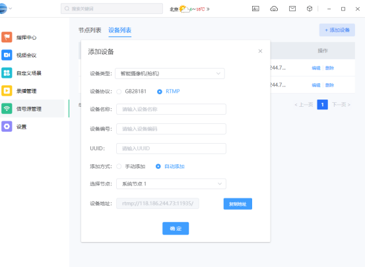This screenshot has height=267, width=365.
Task: Click the 复制地址 button
Action: tap(238, 204)
